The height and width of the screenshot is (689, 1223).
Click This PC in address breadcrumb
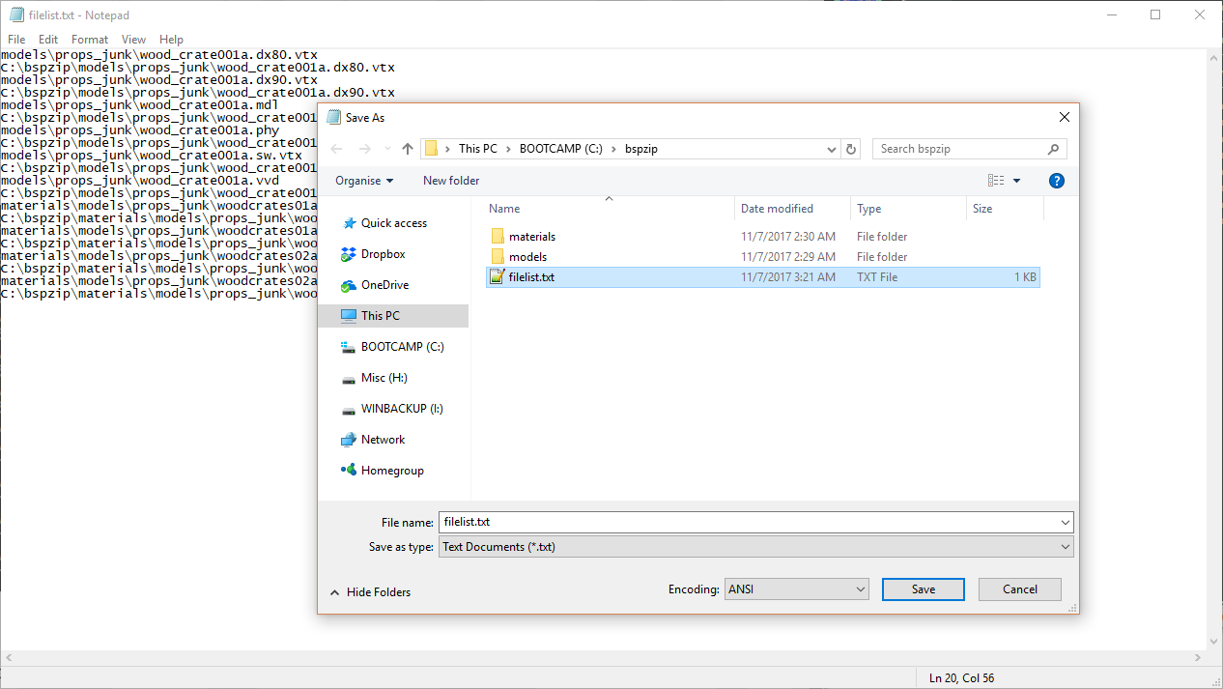coord(477,149)
